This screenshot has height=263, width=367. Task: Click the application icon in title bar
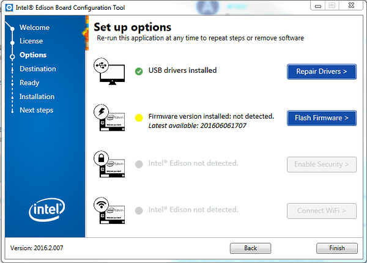click(x=9, y=7)
